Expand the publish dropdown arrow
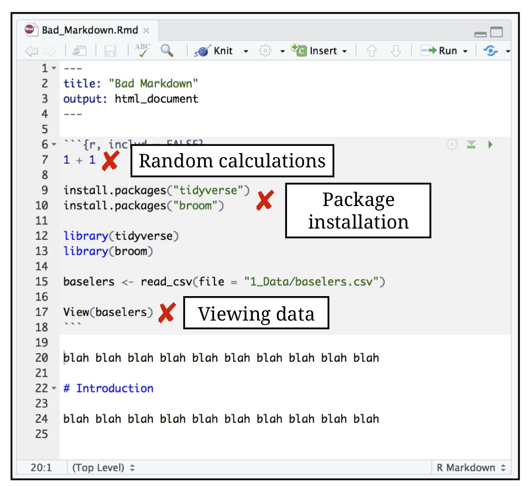Screen dimensions: 528x486 pyautogui.click(x=508, y=51)
